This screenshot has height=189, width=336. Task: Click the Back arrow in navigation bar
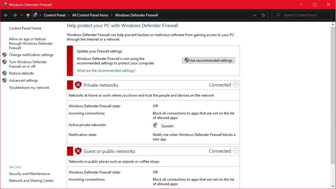click(6, 15)
